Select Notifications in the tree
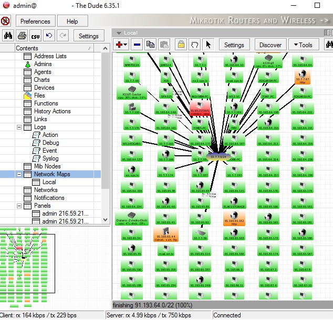The image size is (333, 320). [x=49, y=198]
